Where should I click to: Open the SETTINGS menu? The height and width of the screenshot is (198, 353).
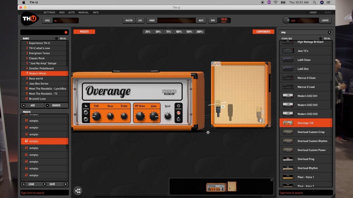[49, 12]
